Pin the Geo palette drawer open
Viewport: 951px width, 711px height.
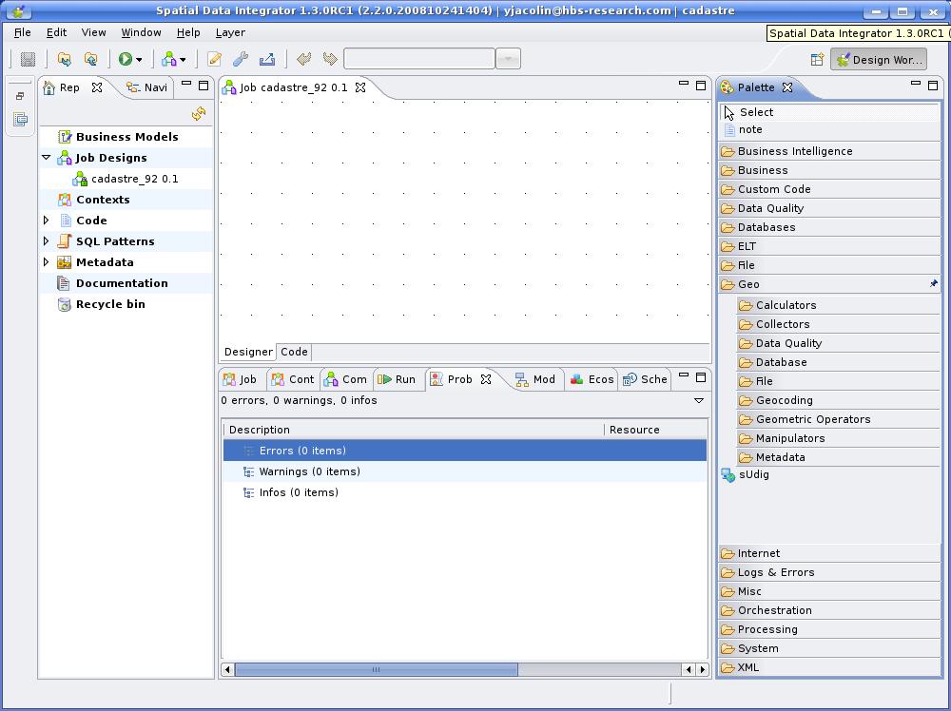point(933,283)
